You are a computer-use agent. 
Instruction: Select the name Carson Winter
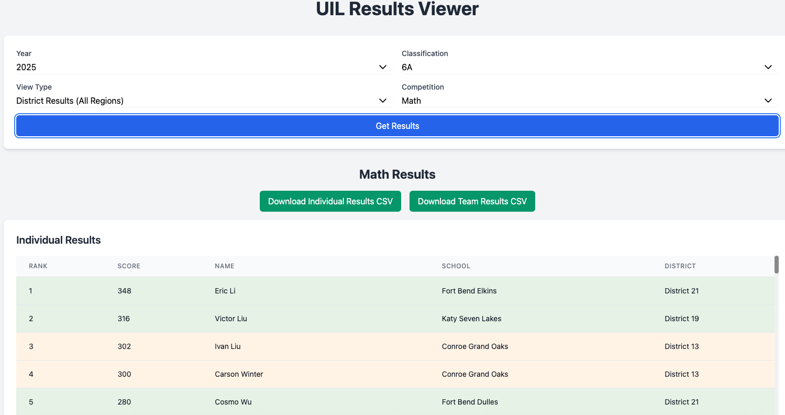tap(239, 374)
